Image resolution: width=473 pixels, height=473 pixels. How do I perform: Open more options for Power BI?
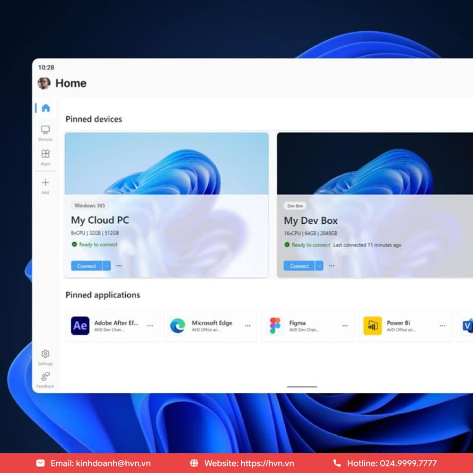click(443, 326)
